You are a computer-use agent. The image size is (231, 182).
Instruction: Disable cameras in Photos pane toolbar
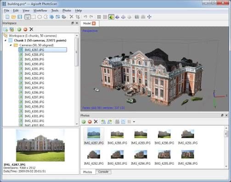(90, 122)
